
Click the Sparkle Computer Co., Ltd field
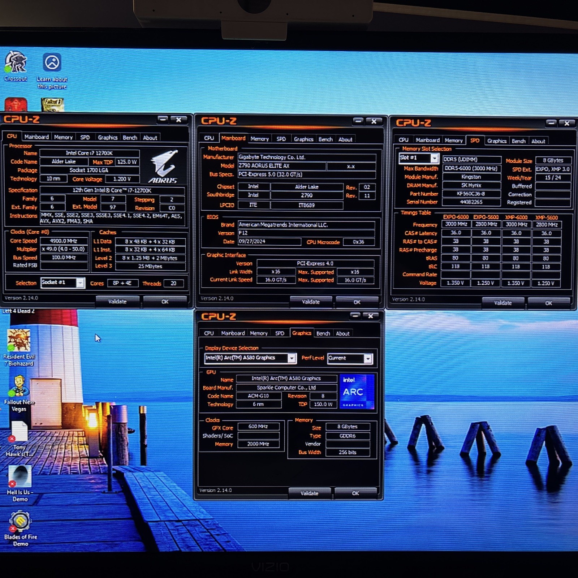[x=286, y=387]
